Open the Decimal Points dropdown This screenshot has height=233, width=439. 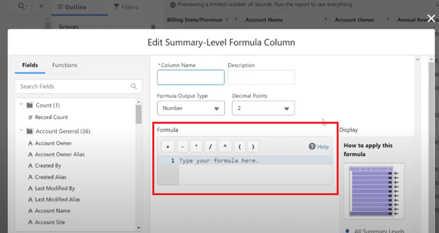(264, 108)
